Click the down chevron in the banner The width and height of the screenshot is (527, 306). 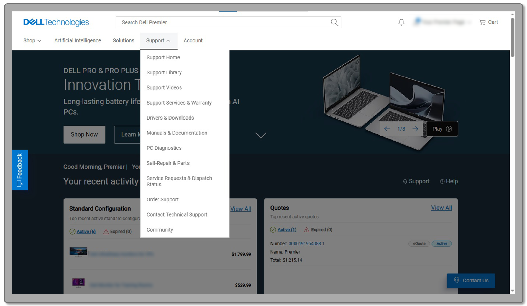pyautogui.click(x=261, y=135)
